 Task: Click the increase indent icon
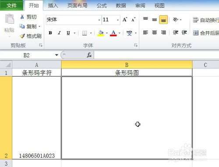[x=184, y=32]
